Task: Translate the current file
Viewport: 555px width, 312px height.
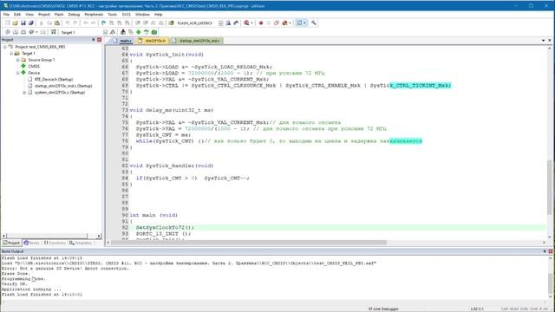Action: point(8,32)
